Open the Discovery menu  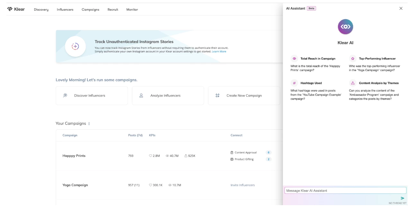[x=41, y=10]
